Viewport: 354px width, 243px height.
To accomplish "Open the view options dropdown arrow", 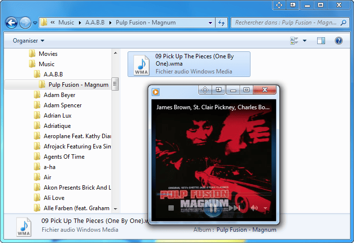I will click(304, 41).
